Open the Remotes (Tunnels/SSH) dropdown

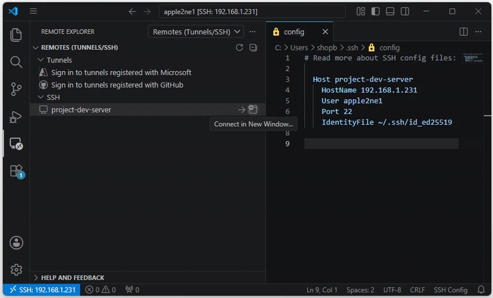pyautogui.click(x=196, y=32)
